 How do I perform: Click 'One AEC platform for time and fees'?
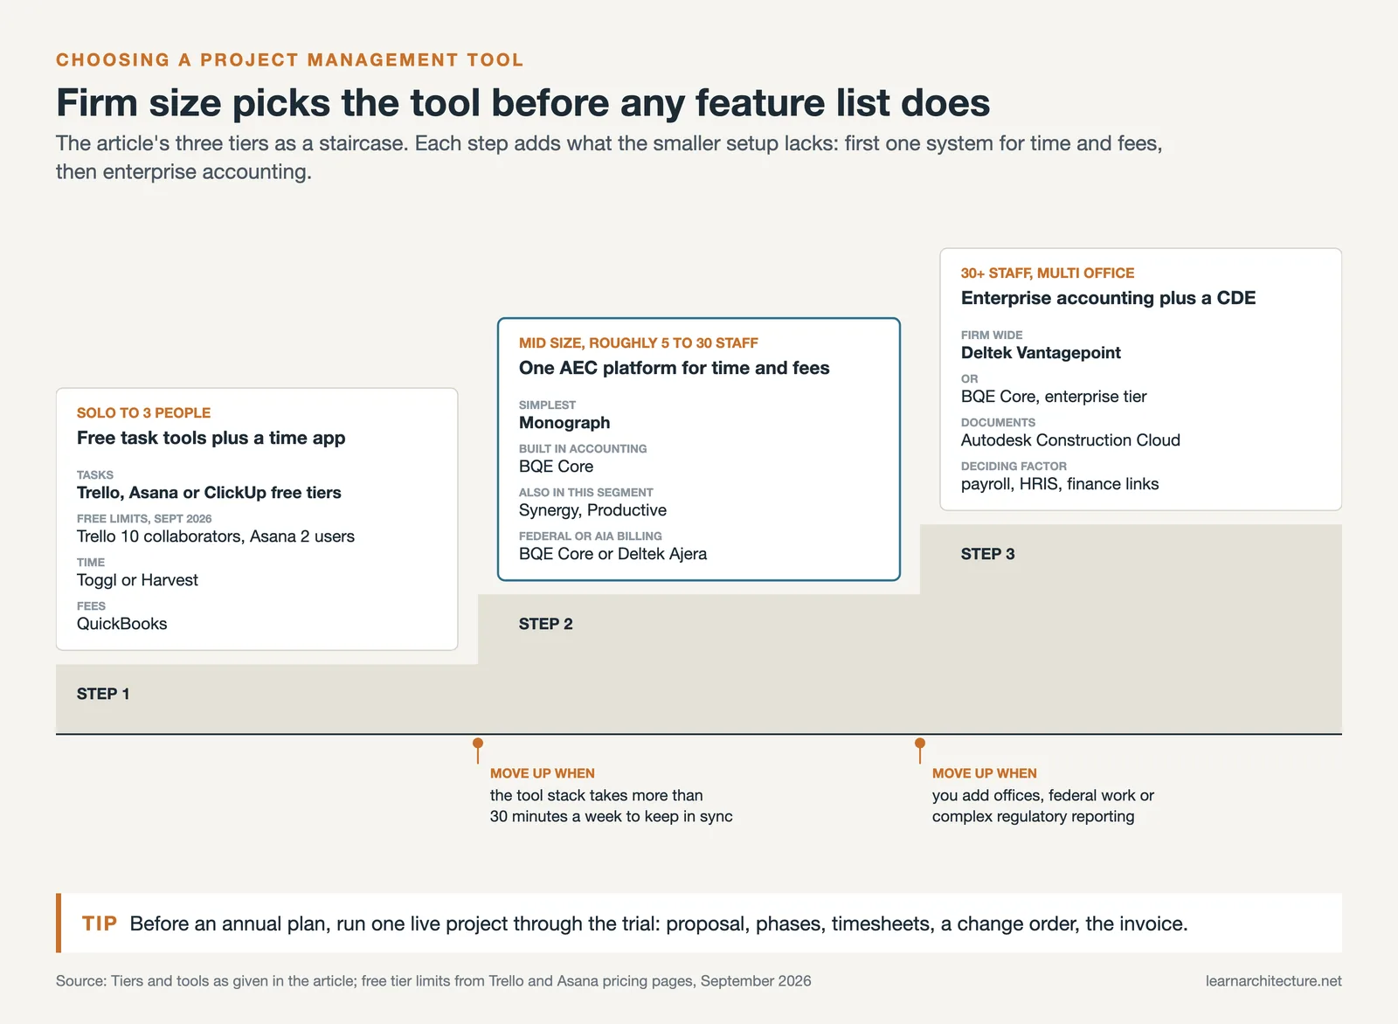tap(674, 368)
